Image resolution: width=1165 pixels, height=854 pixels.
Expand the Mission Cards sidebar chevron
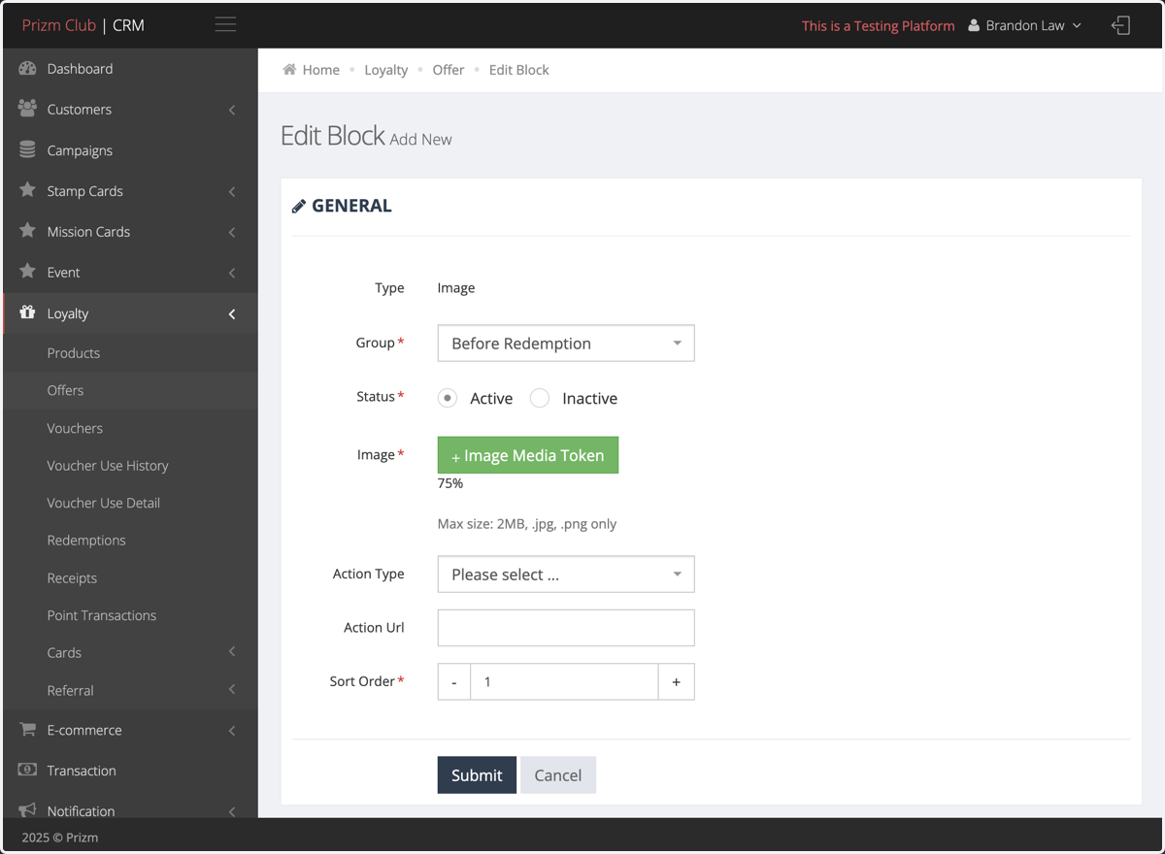(x=232, y=232)
